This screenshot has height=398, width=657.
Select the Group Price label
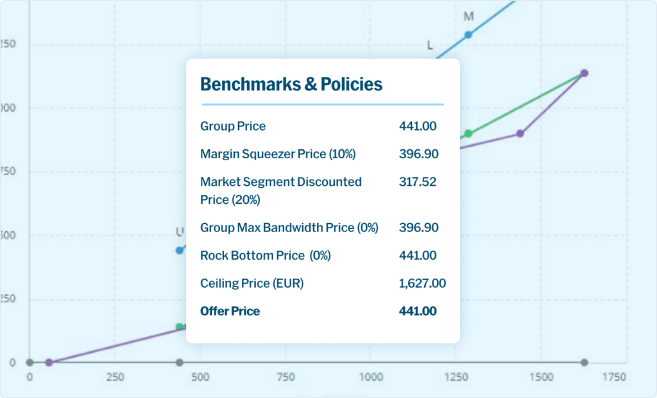(233, 126)
